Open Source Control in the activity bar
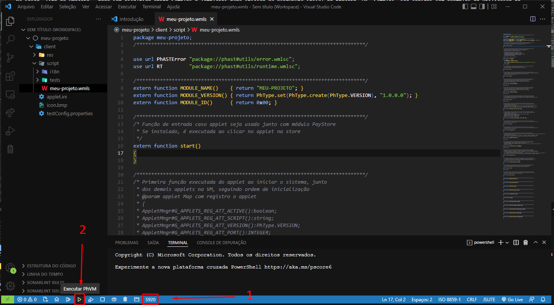This screenshot has width=554, height=305. [x=10, y=58]
